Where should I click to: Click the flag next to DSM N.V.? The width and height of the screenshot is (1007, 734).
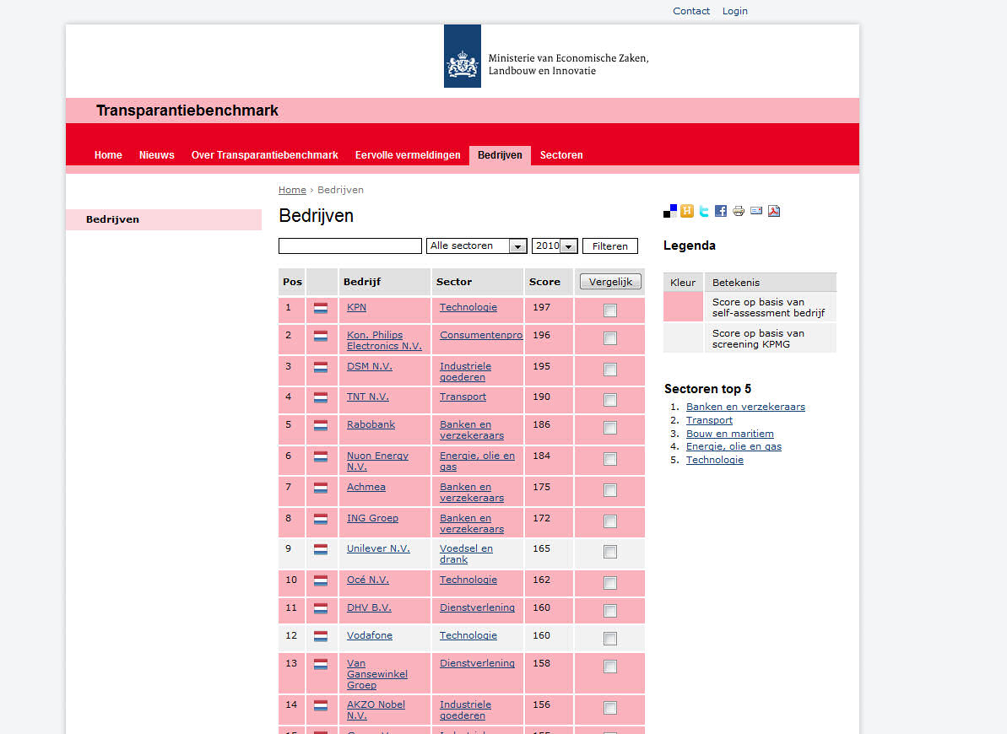pyautogui.click(x=321, y=367)
